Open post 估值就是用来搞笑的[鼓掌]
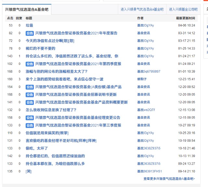Viewport: 208px width, 187px height. pyautogui.click(x=47, y=133)
